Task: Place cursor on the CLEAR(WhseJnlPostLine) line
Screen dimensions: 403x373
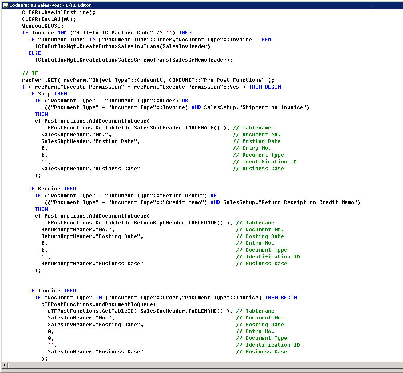Action: click(x=59, y=12)
